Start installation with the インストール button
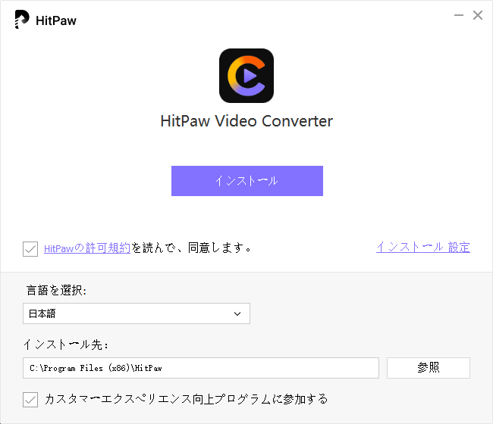Viewport: 493px width, 424px height. coord(247,181)
